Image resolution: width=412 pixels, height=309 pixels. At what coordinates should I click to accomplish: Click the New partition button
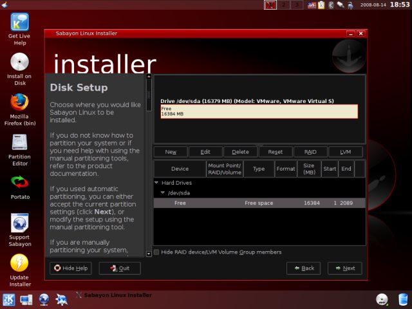pyautogui.click(x=171, y=152)
